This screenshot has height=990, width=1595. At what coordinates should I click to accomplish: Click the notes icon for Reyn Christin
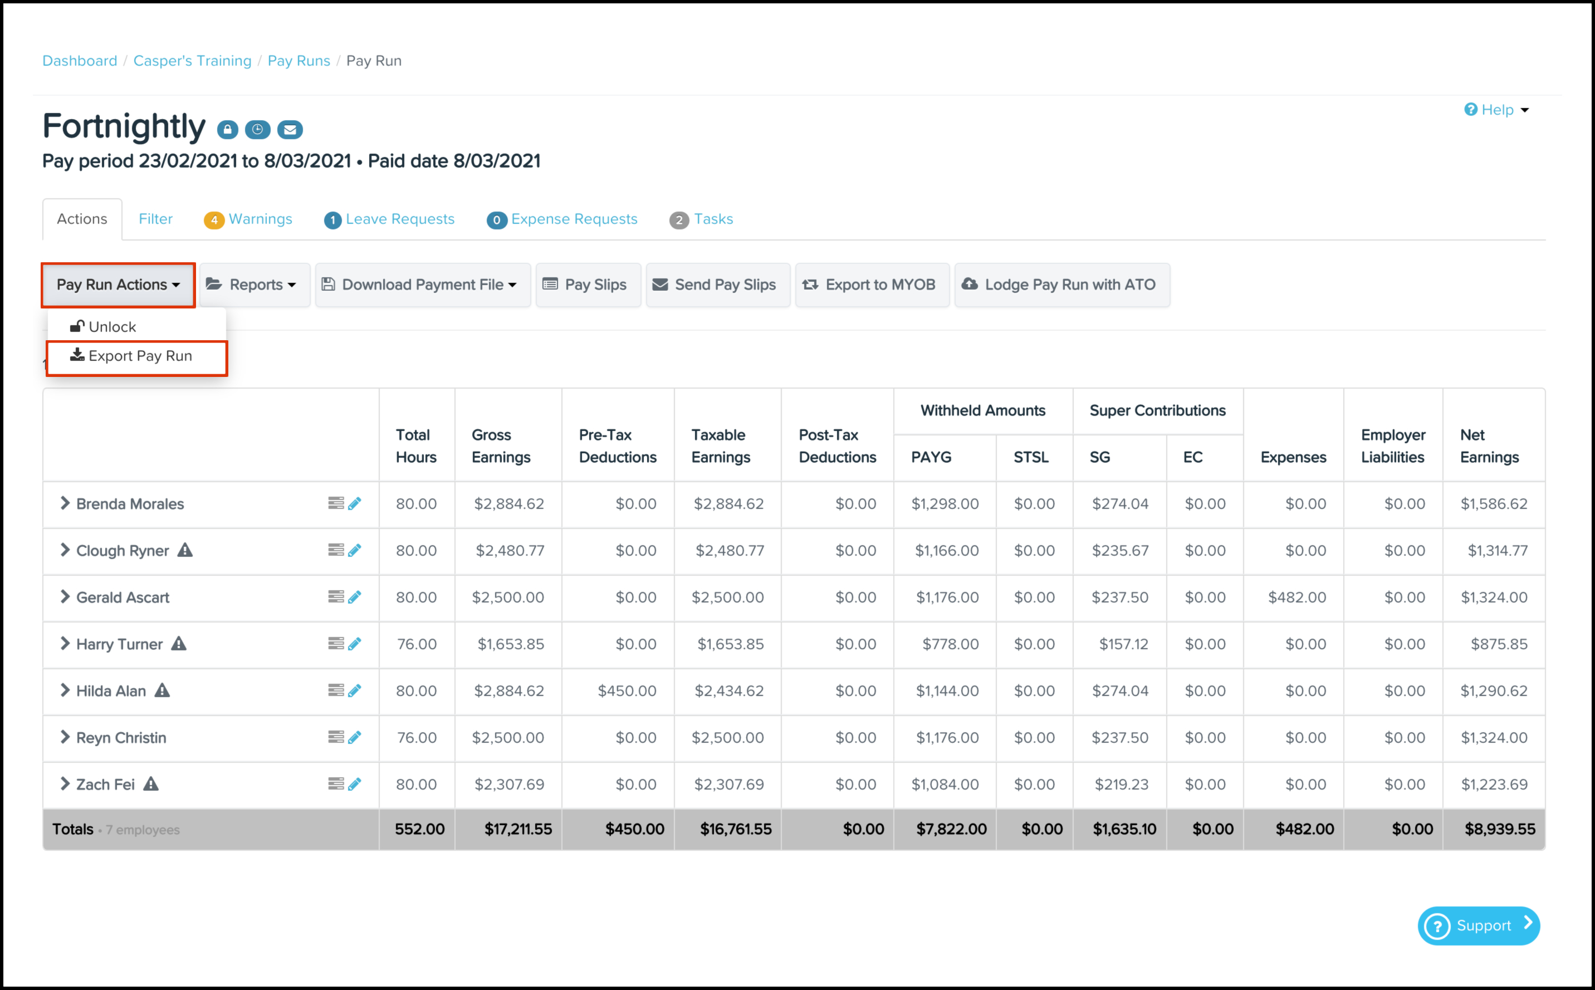336,737
